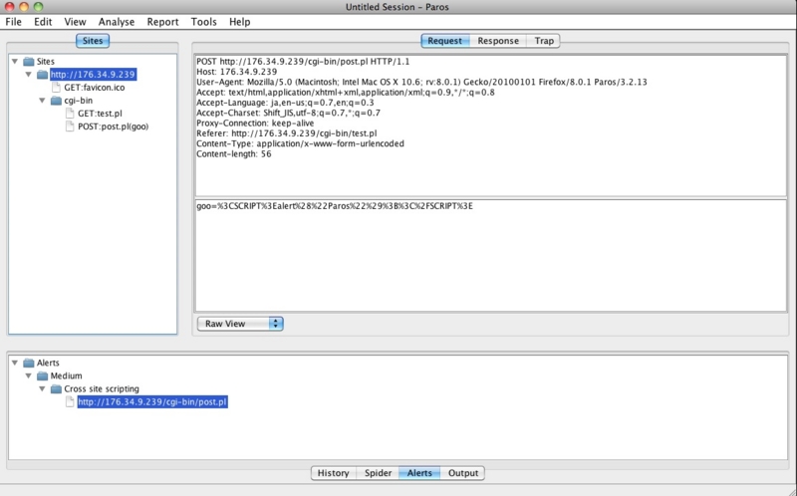Screen dimensions: 797x496
Task: Click the Medium folder icon
Action: click(x=42, y=376)
